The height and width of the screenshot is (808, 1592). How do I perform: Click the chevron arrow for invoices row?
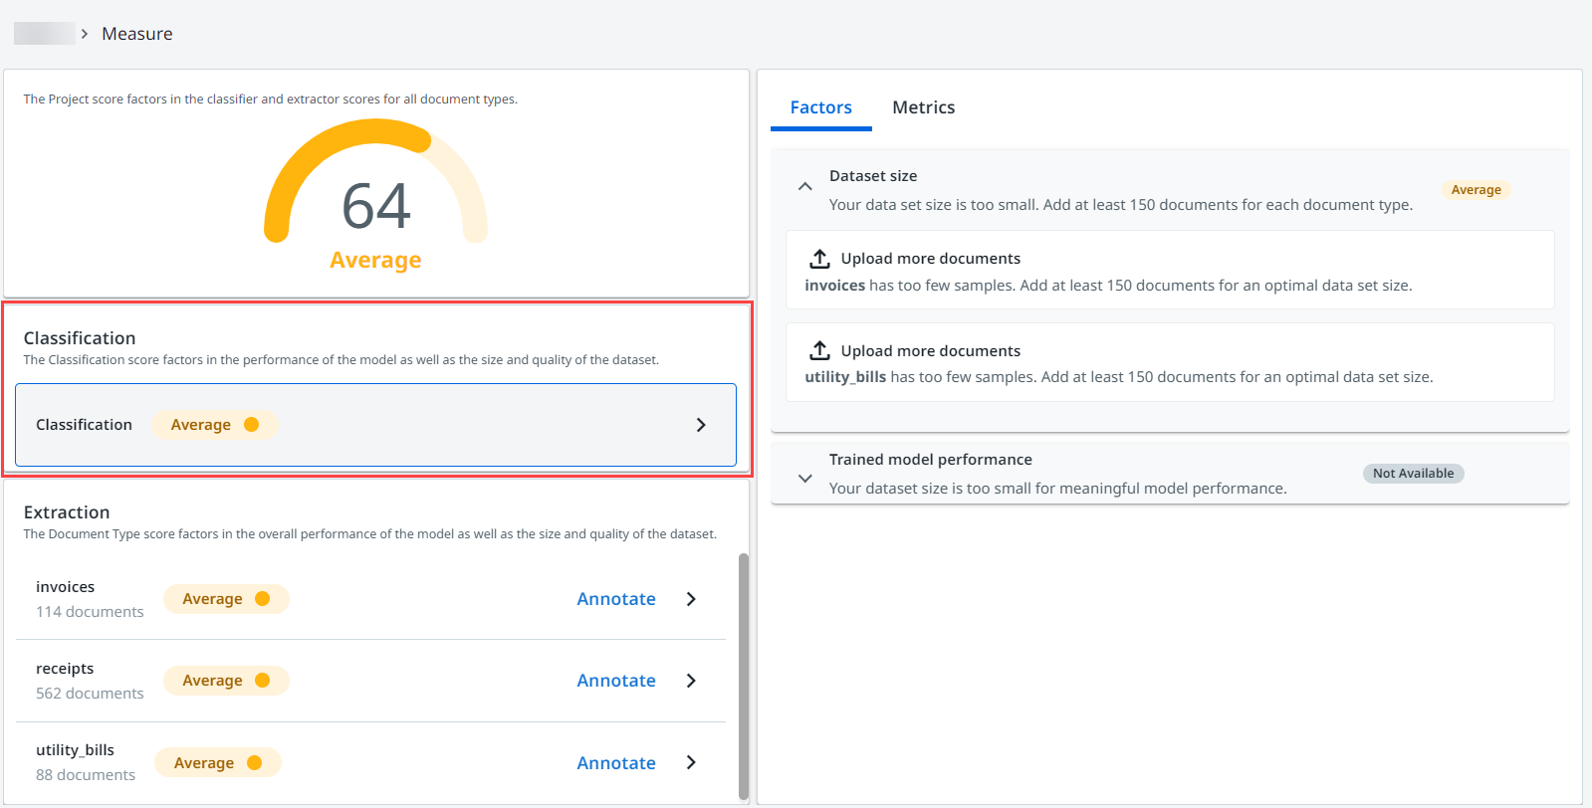(x=691, y=599)
